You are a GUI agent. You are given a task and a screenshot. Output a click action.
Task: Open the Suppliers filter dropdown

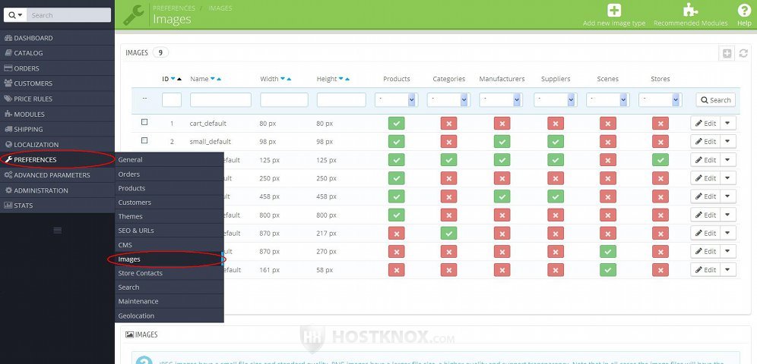click(556, 99)
